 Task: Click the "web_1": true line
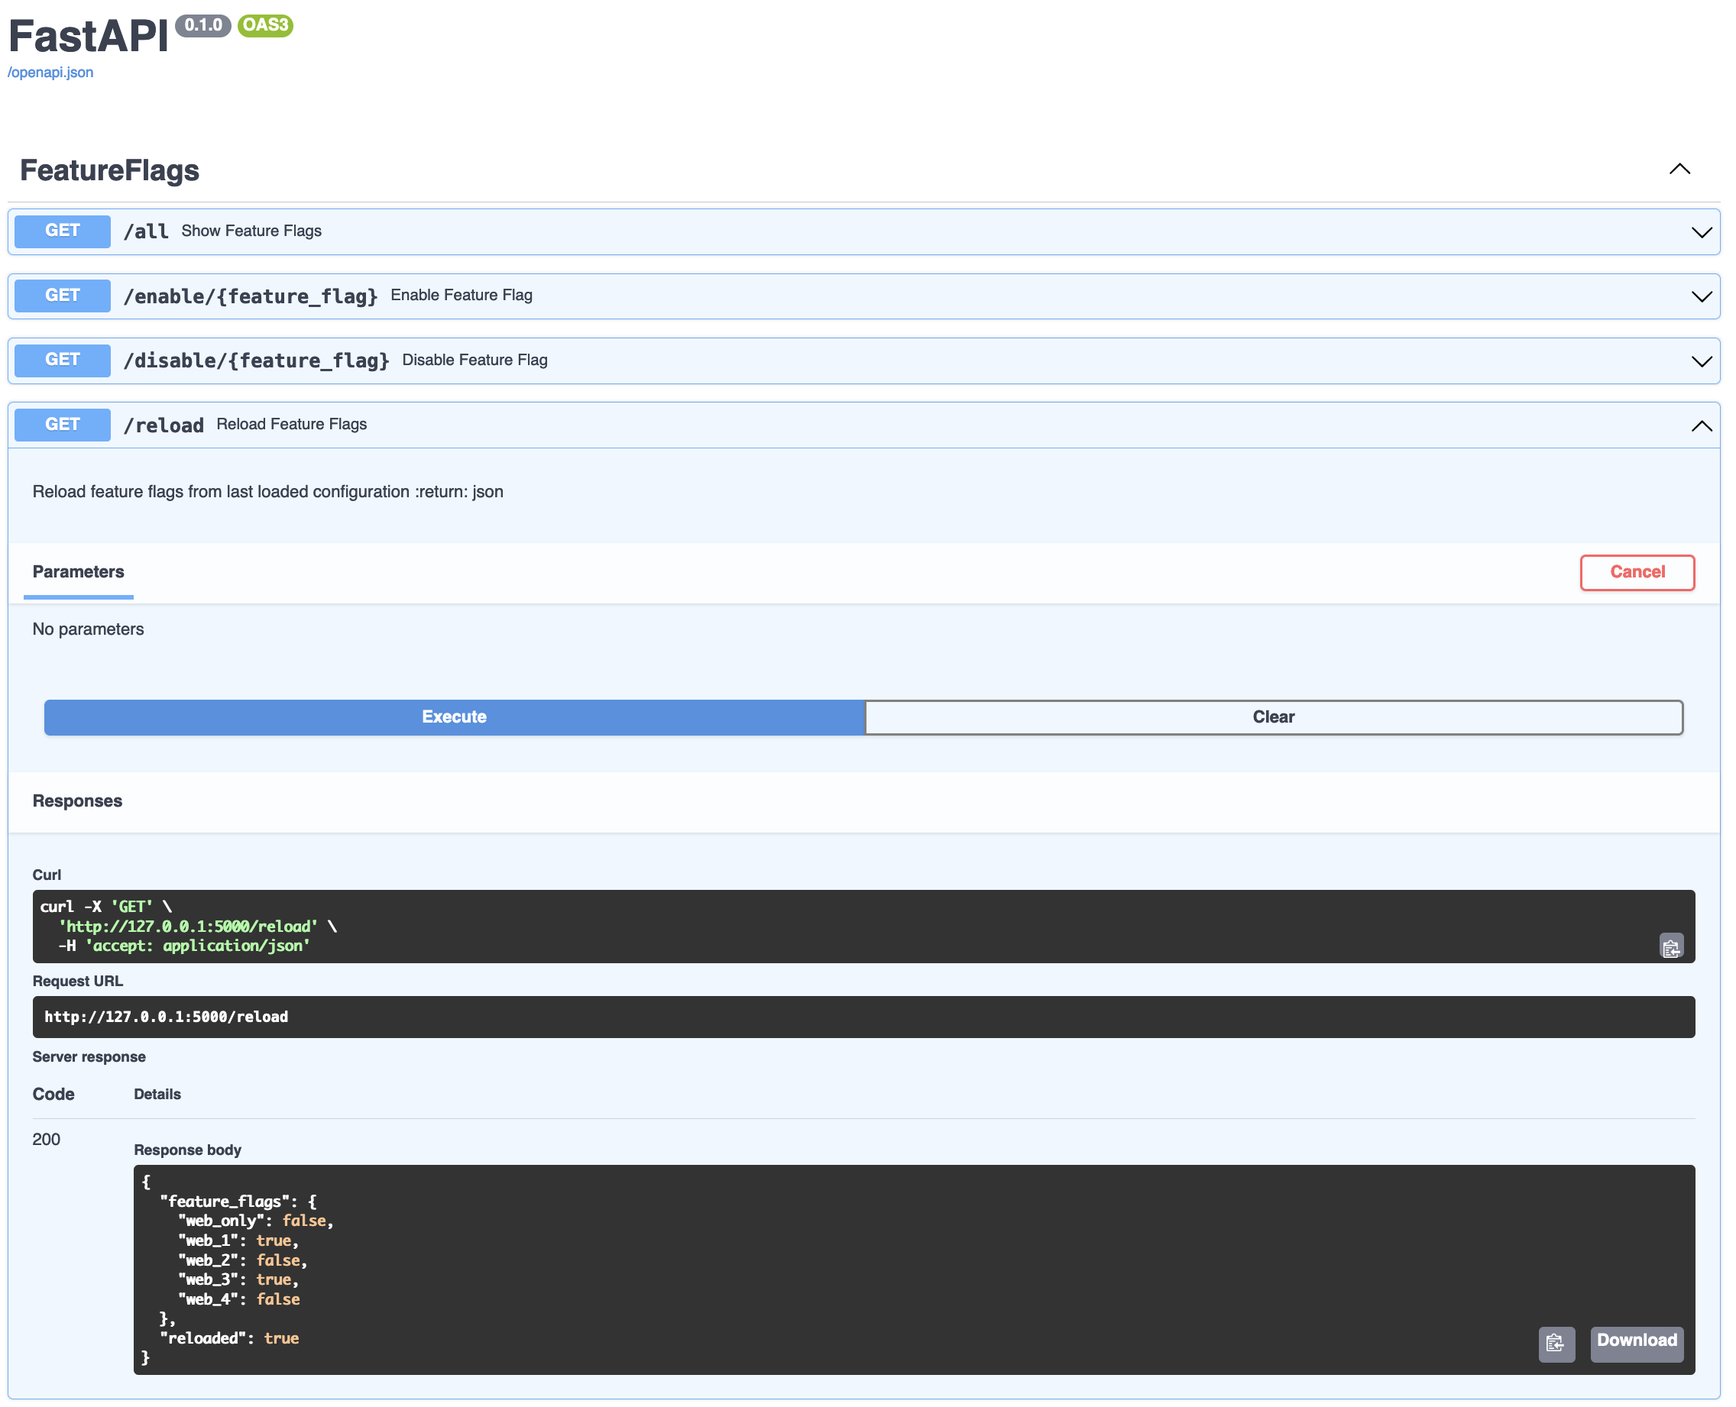point(238,1240)
